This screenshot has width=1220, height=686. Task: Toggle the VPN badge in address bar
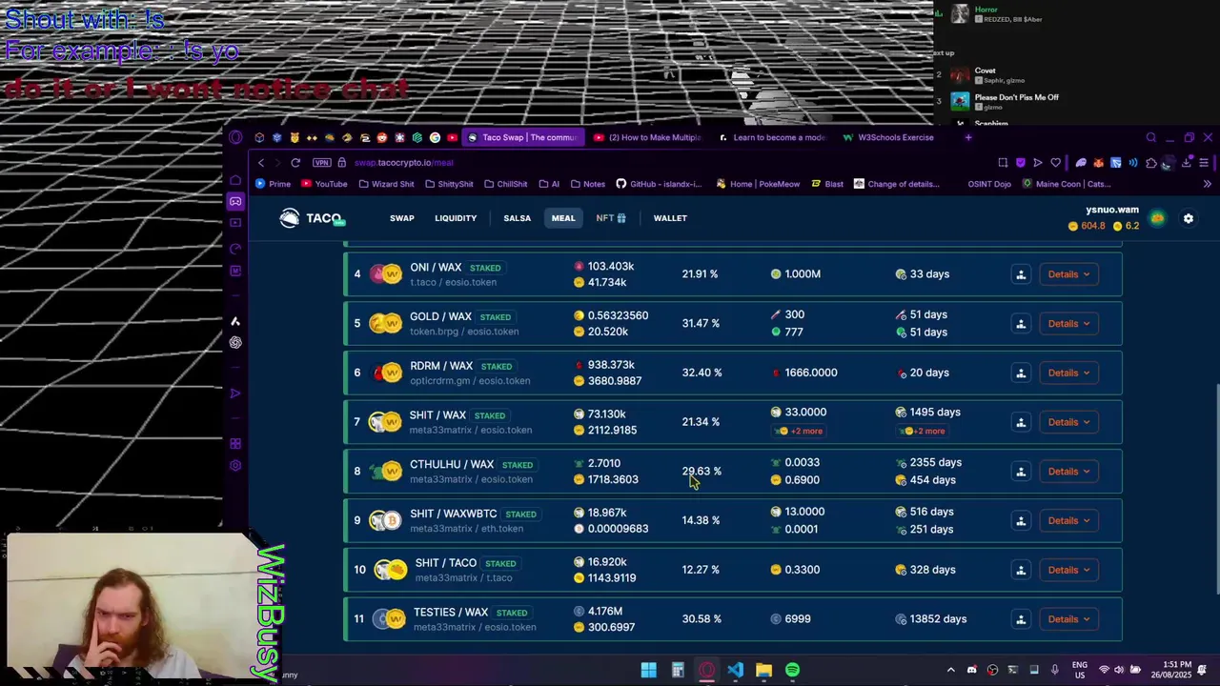(x=321, y=163)
